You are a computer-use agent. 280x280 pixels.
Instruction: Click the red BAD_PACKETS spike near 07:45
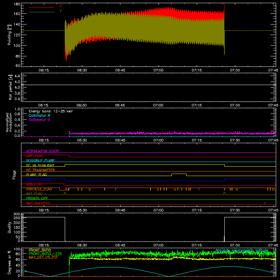tap(265, 203)
